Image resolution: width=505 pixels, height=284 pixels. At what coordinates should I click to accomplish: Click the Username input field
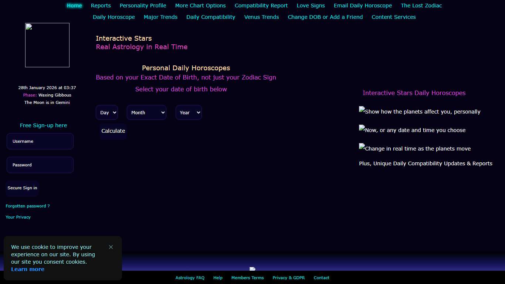tap(40, 141)
